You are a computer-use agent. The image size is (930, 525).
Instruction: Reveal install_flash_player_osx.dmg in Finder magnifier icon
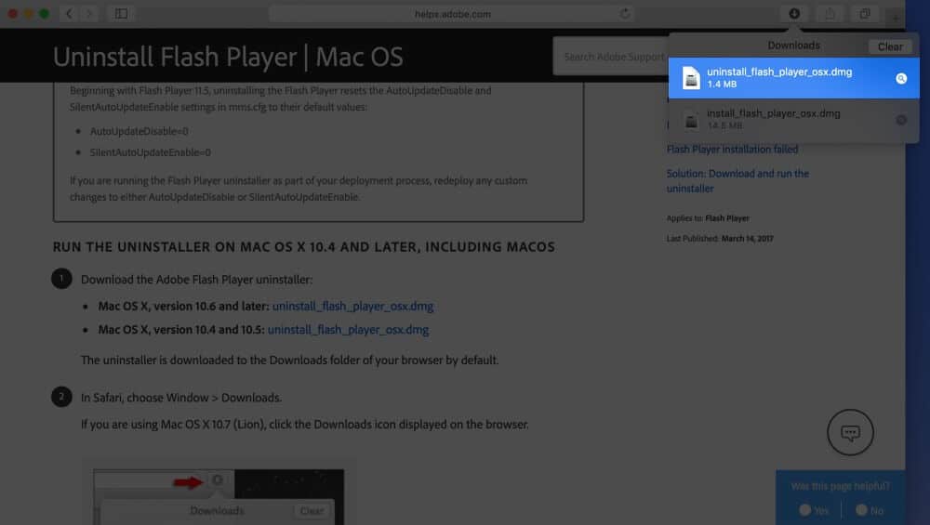(901, 120)
